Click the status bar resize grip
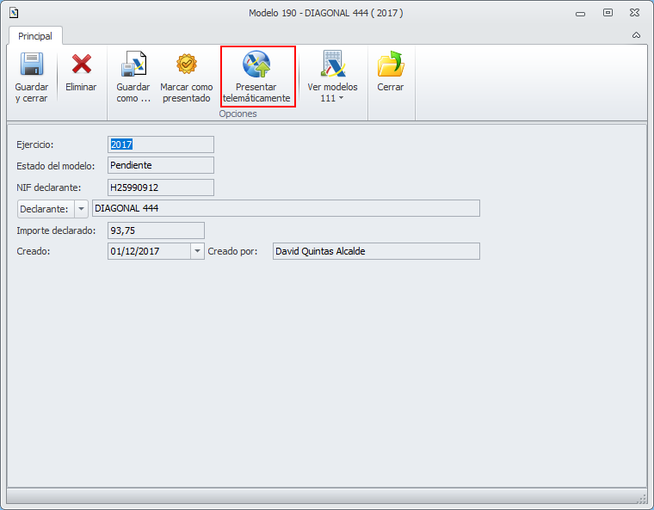Screen dimensions: 654x510 click(642, 499)
